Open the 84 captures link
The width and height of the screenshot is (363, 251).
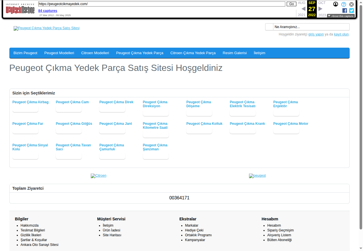pyautogui.click(x=48, y=11)
